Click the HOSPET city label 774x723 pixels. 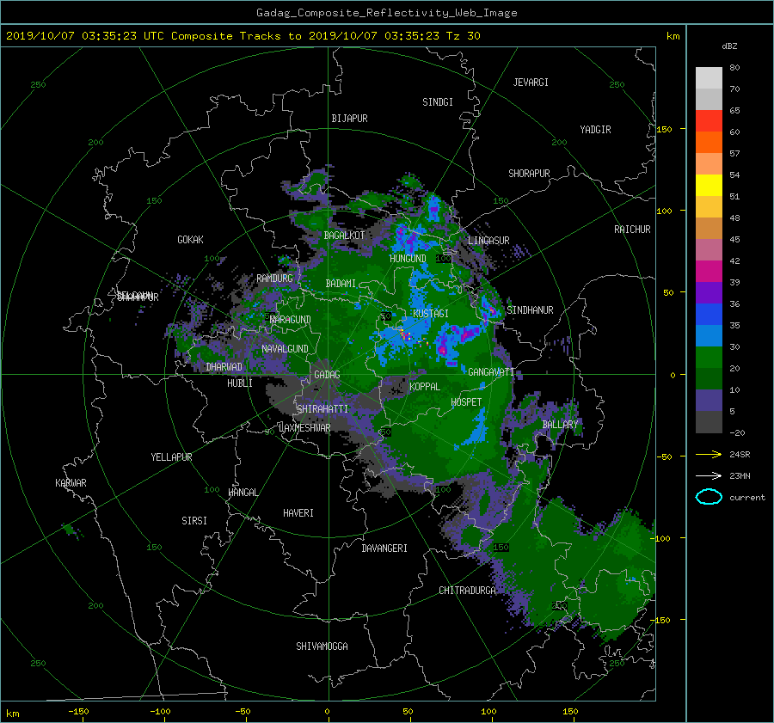click(x=466, y=402)
